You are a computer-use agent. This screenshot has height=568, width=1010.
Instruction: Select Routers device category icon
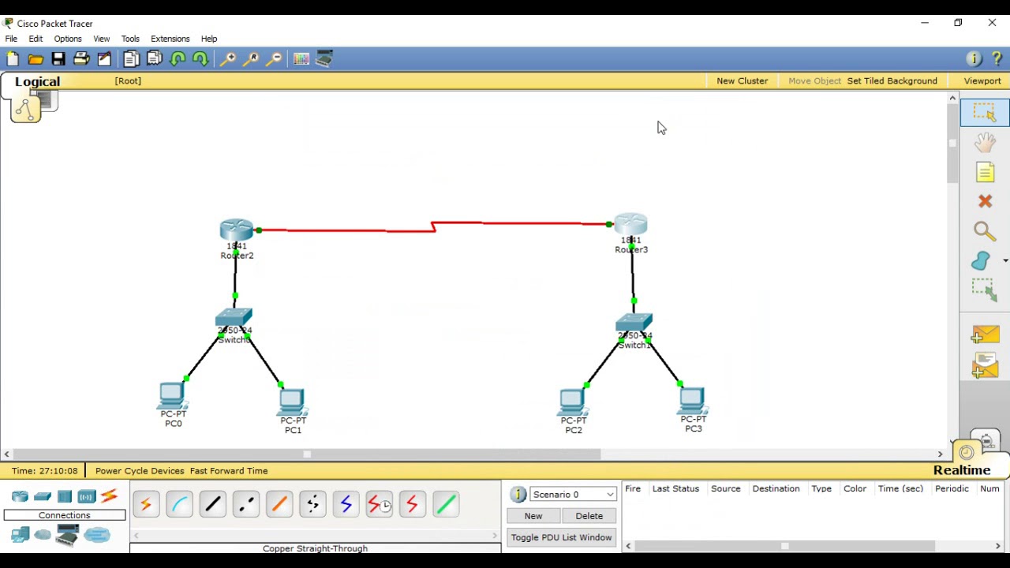[20, 496]
